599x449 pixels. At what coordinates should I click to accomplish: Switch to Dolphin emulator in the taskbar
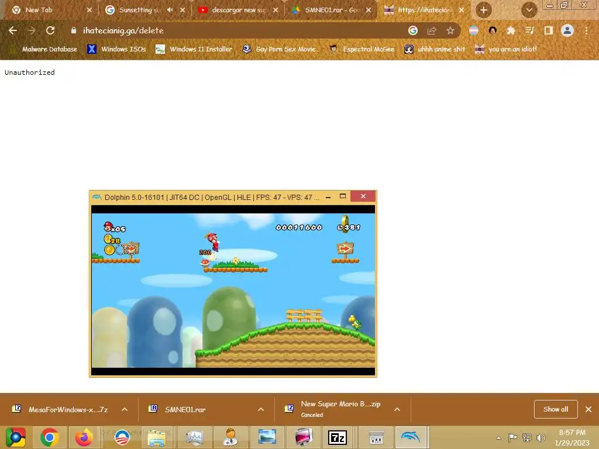(411, 437)
